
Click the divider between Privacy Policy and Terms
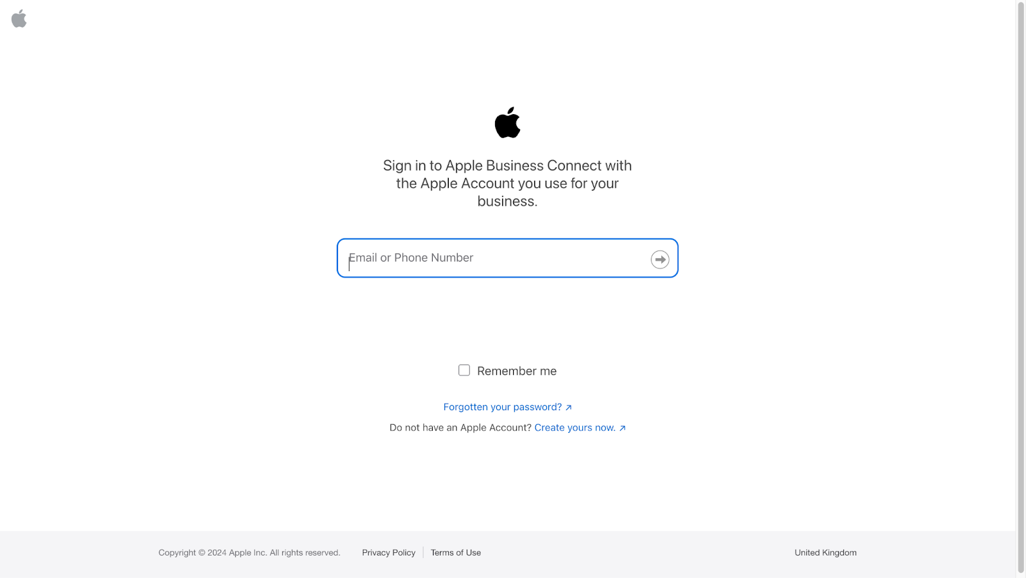423,552
